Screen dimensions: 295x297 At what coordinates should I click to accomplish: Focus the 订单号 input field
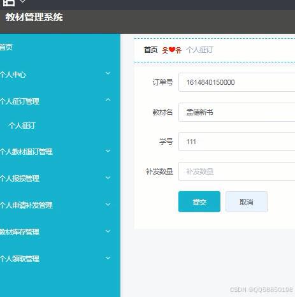pos(237,82)
